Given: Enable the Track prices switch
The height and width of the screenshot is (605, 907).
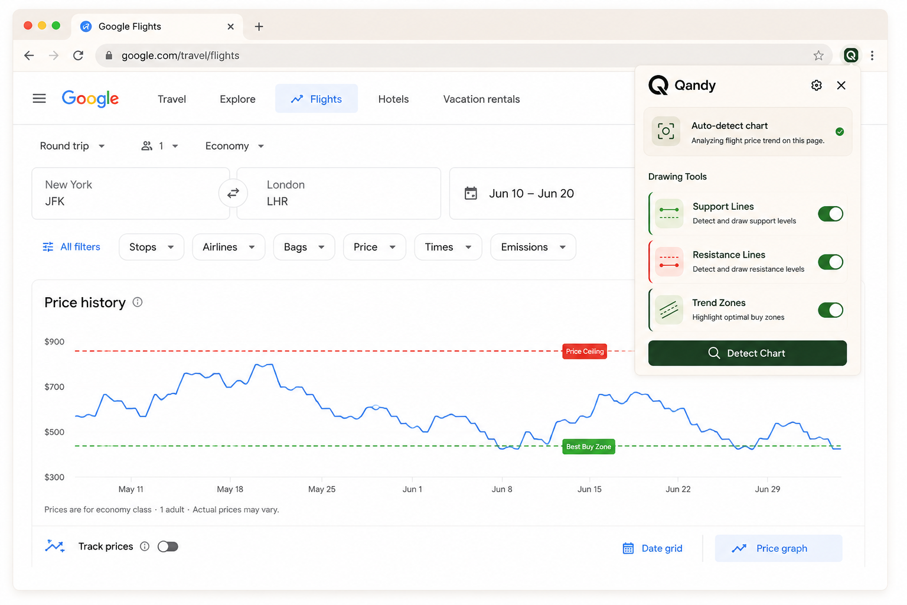Looking at the screenshot, I should tap(168, 547).
